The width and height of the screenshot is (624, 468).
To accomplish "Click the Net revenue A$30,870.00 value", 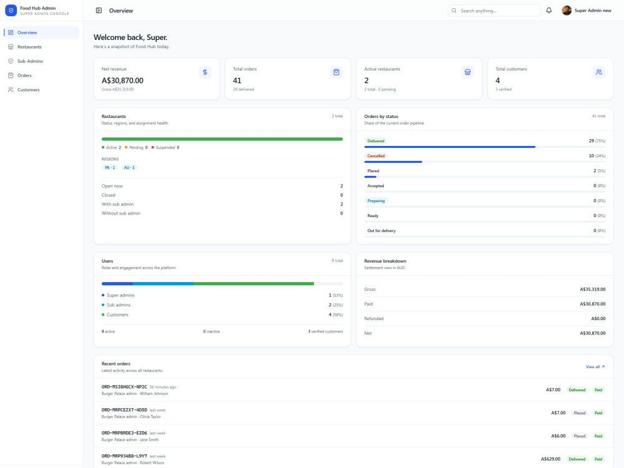I will [122, 80].
